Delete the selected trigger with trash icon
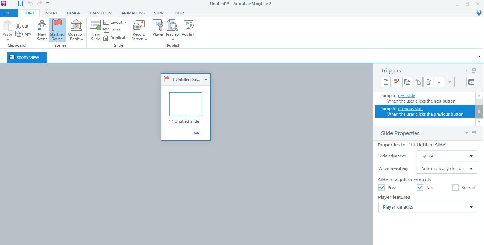The height and width of the screenshot is (245, 484). pyautogui.click(x=428, y=82)
